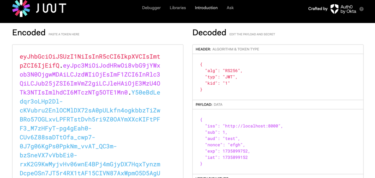The image size is (375, 178).
Task: Open the Libraries nav item
Action: 178,8
